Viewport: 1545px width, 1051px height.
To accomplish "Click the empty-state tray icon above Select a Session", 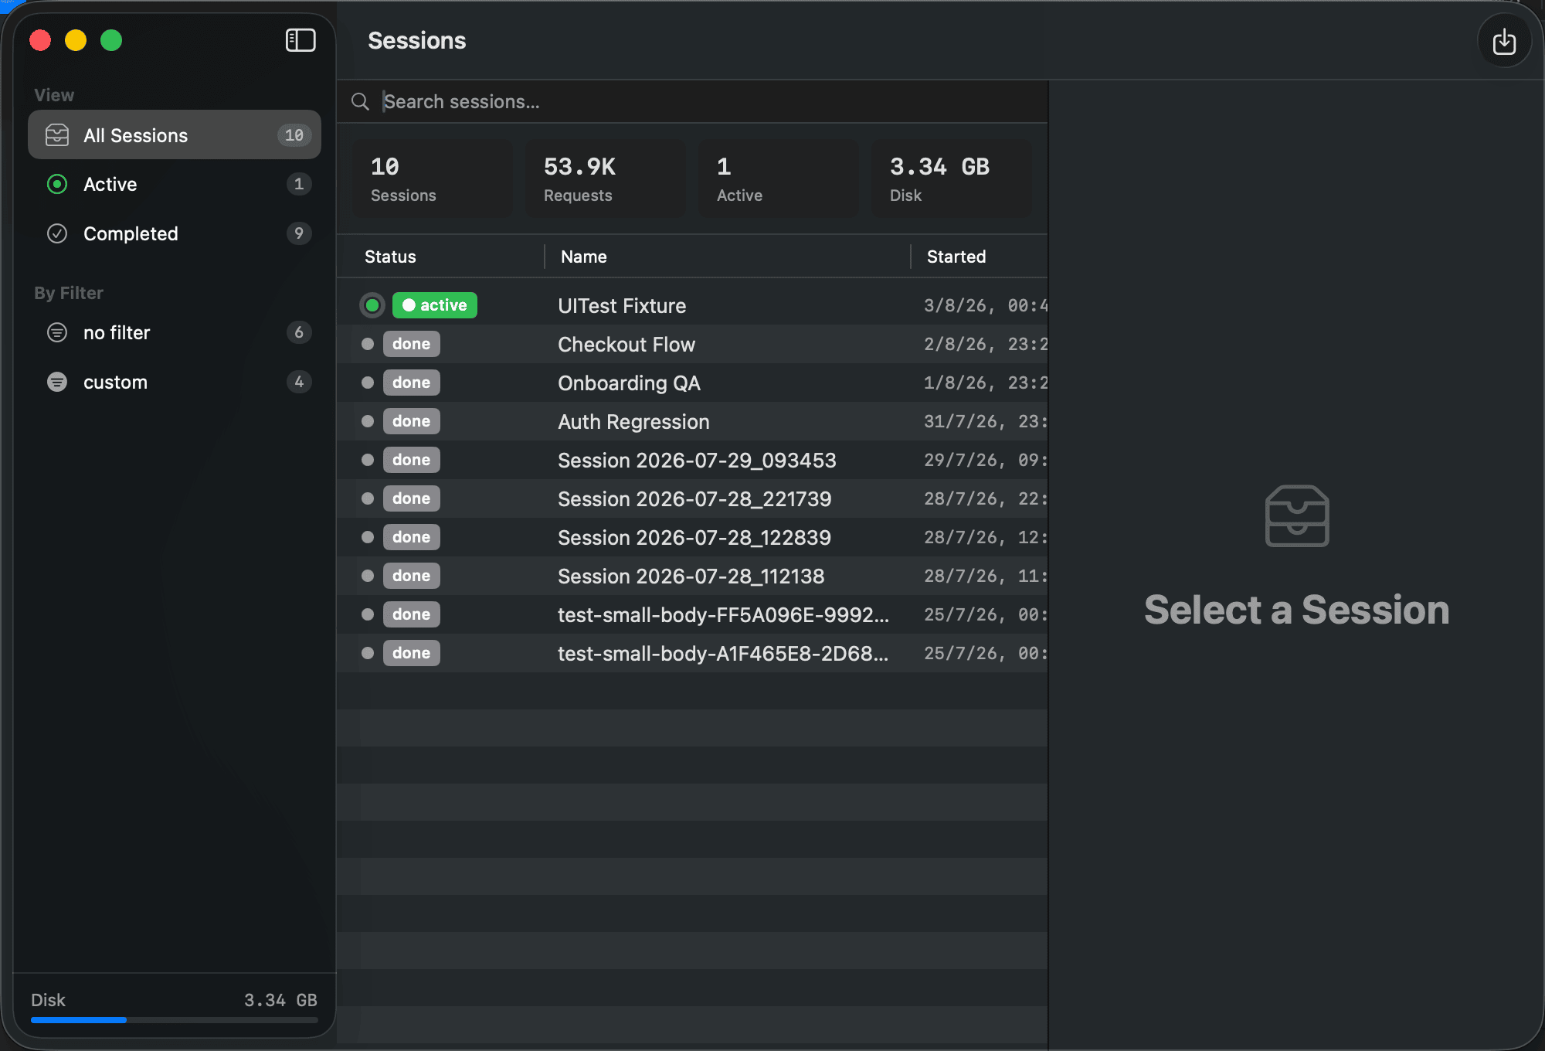I will click(1297, 515).
